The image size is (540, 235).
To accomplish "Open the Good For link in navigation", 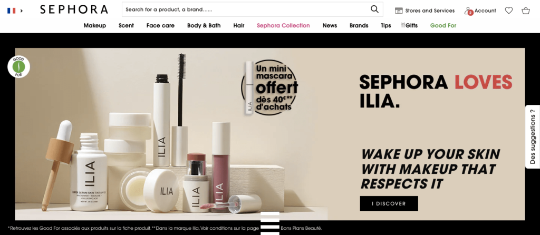I will click(443, 25).
